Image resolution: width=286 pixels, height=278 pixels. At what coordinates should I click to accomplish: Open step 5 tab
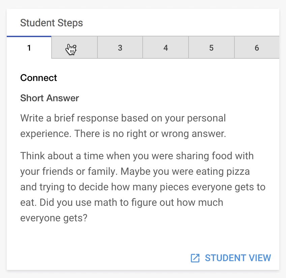[x=211, y=48]
